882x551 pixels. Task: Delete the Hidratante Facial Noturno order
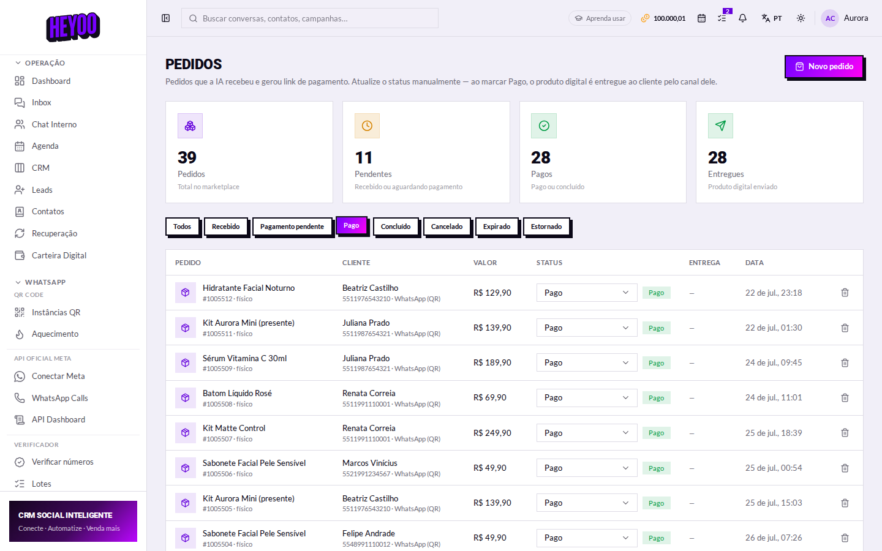pyautogui.click(x=845, y=293)
